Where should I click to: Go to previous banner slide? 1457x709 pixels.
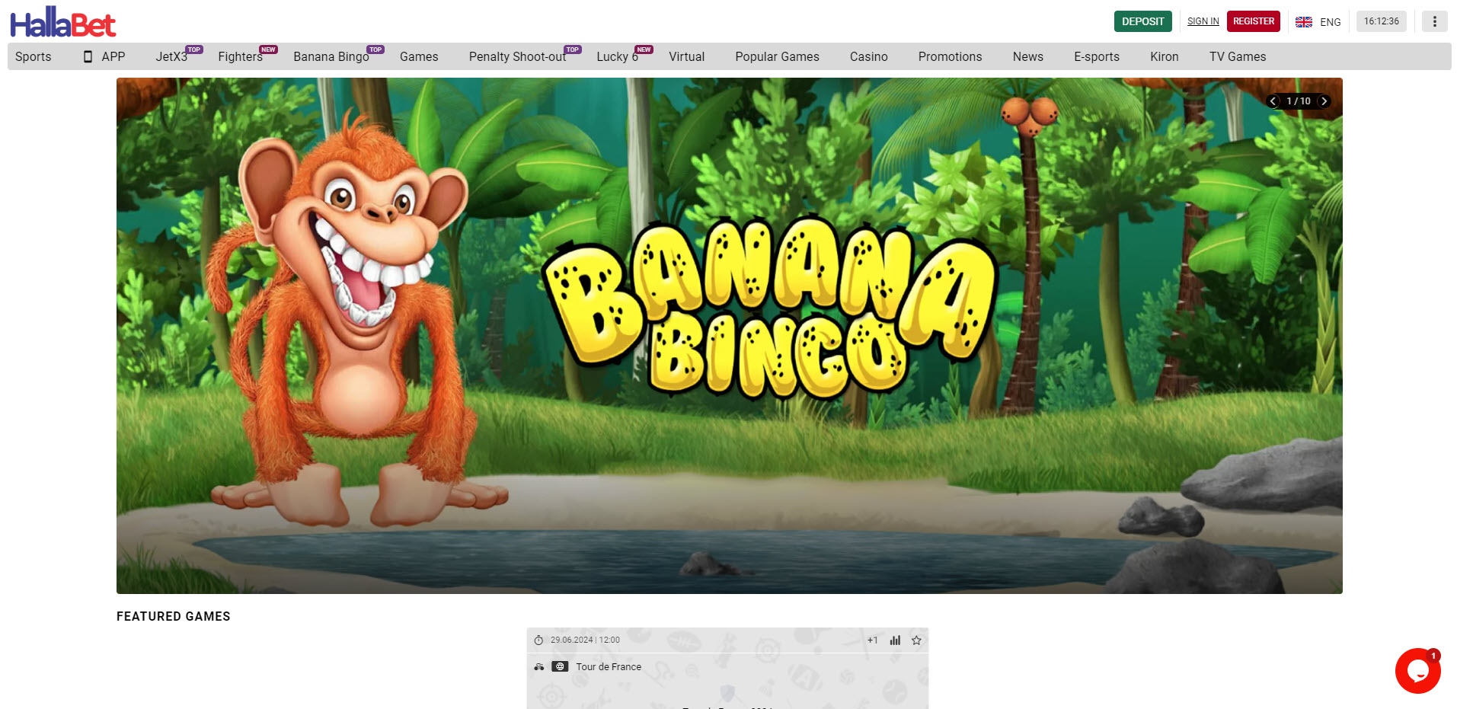(1273, 101)
